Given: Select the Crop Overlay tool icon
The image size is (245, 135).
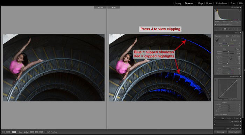Looking at the screenshot, I should click(217, 29).
